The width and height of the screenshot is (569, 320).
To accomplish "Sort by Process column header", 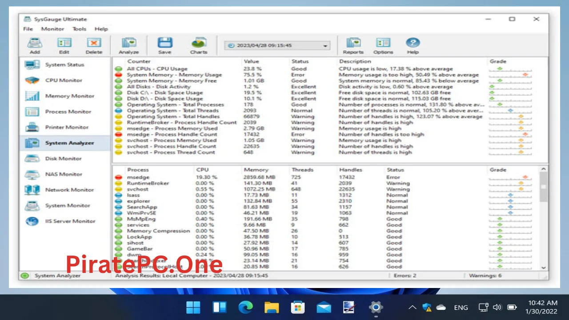I will 138,170.
